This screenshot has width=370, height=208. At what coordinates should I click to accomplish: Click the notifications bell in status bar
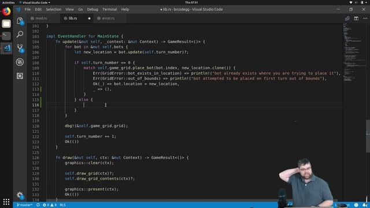365,205
